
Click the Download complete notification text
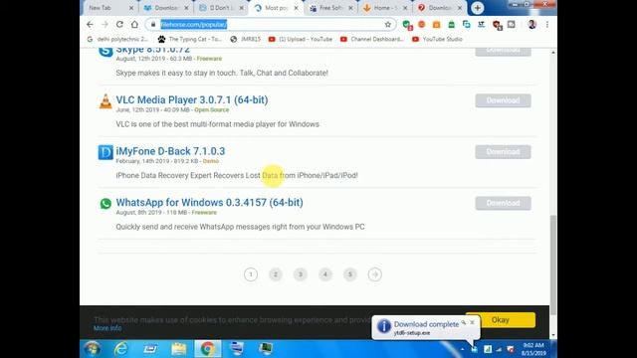click(426, 324)
